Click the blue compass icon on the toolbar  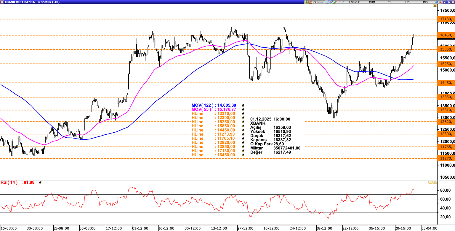click(x=339, y=2)
